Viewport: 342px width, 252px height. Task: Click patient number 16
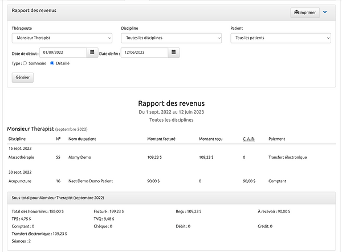click(x=58, y=181)
